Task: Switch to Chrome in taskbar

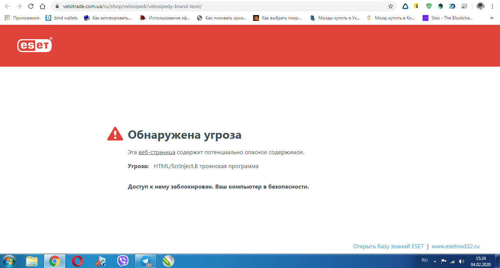Action: (55, 261)
